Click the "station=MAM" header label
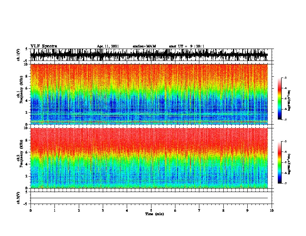 144,46
